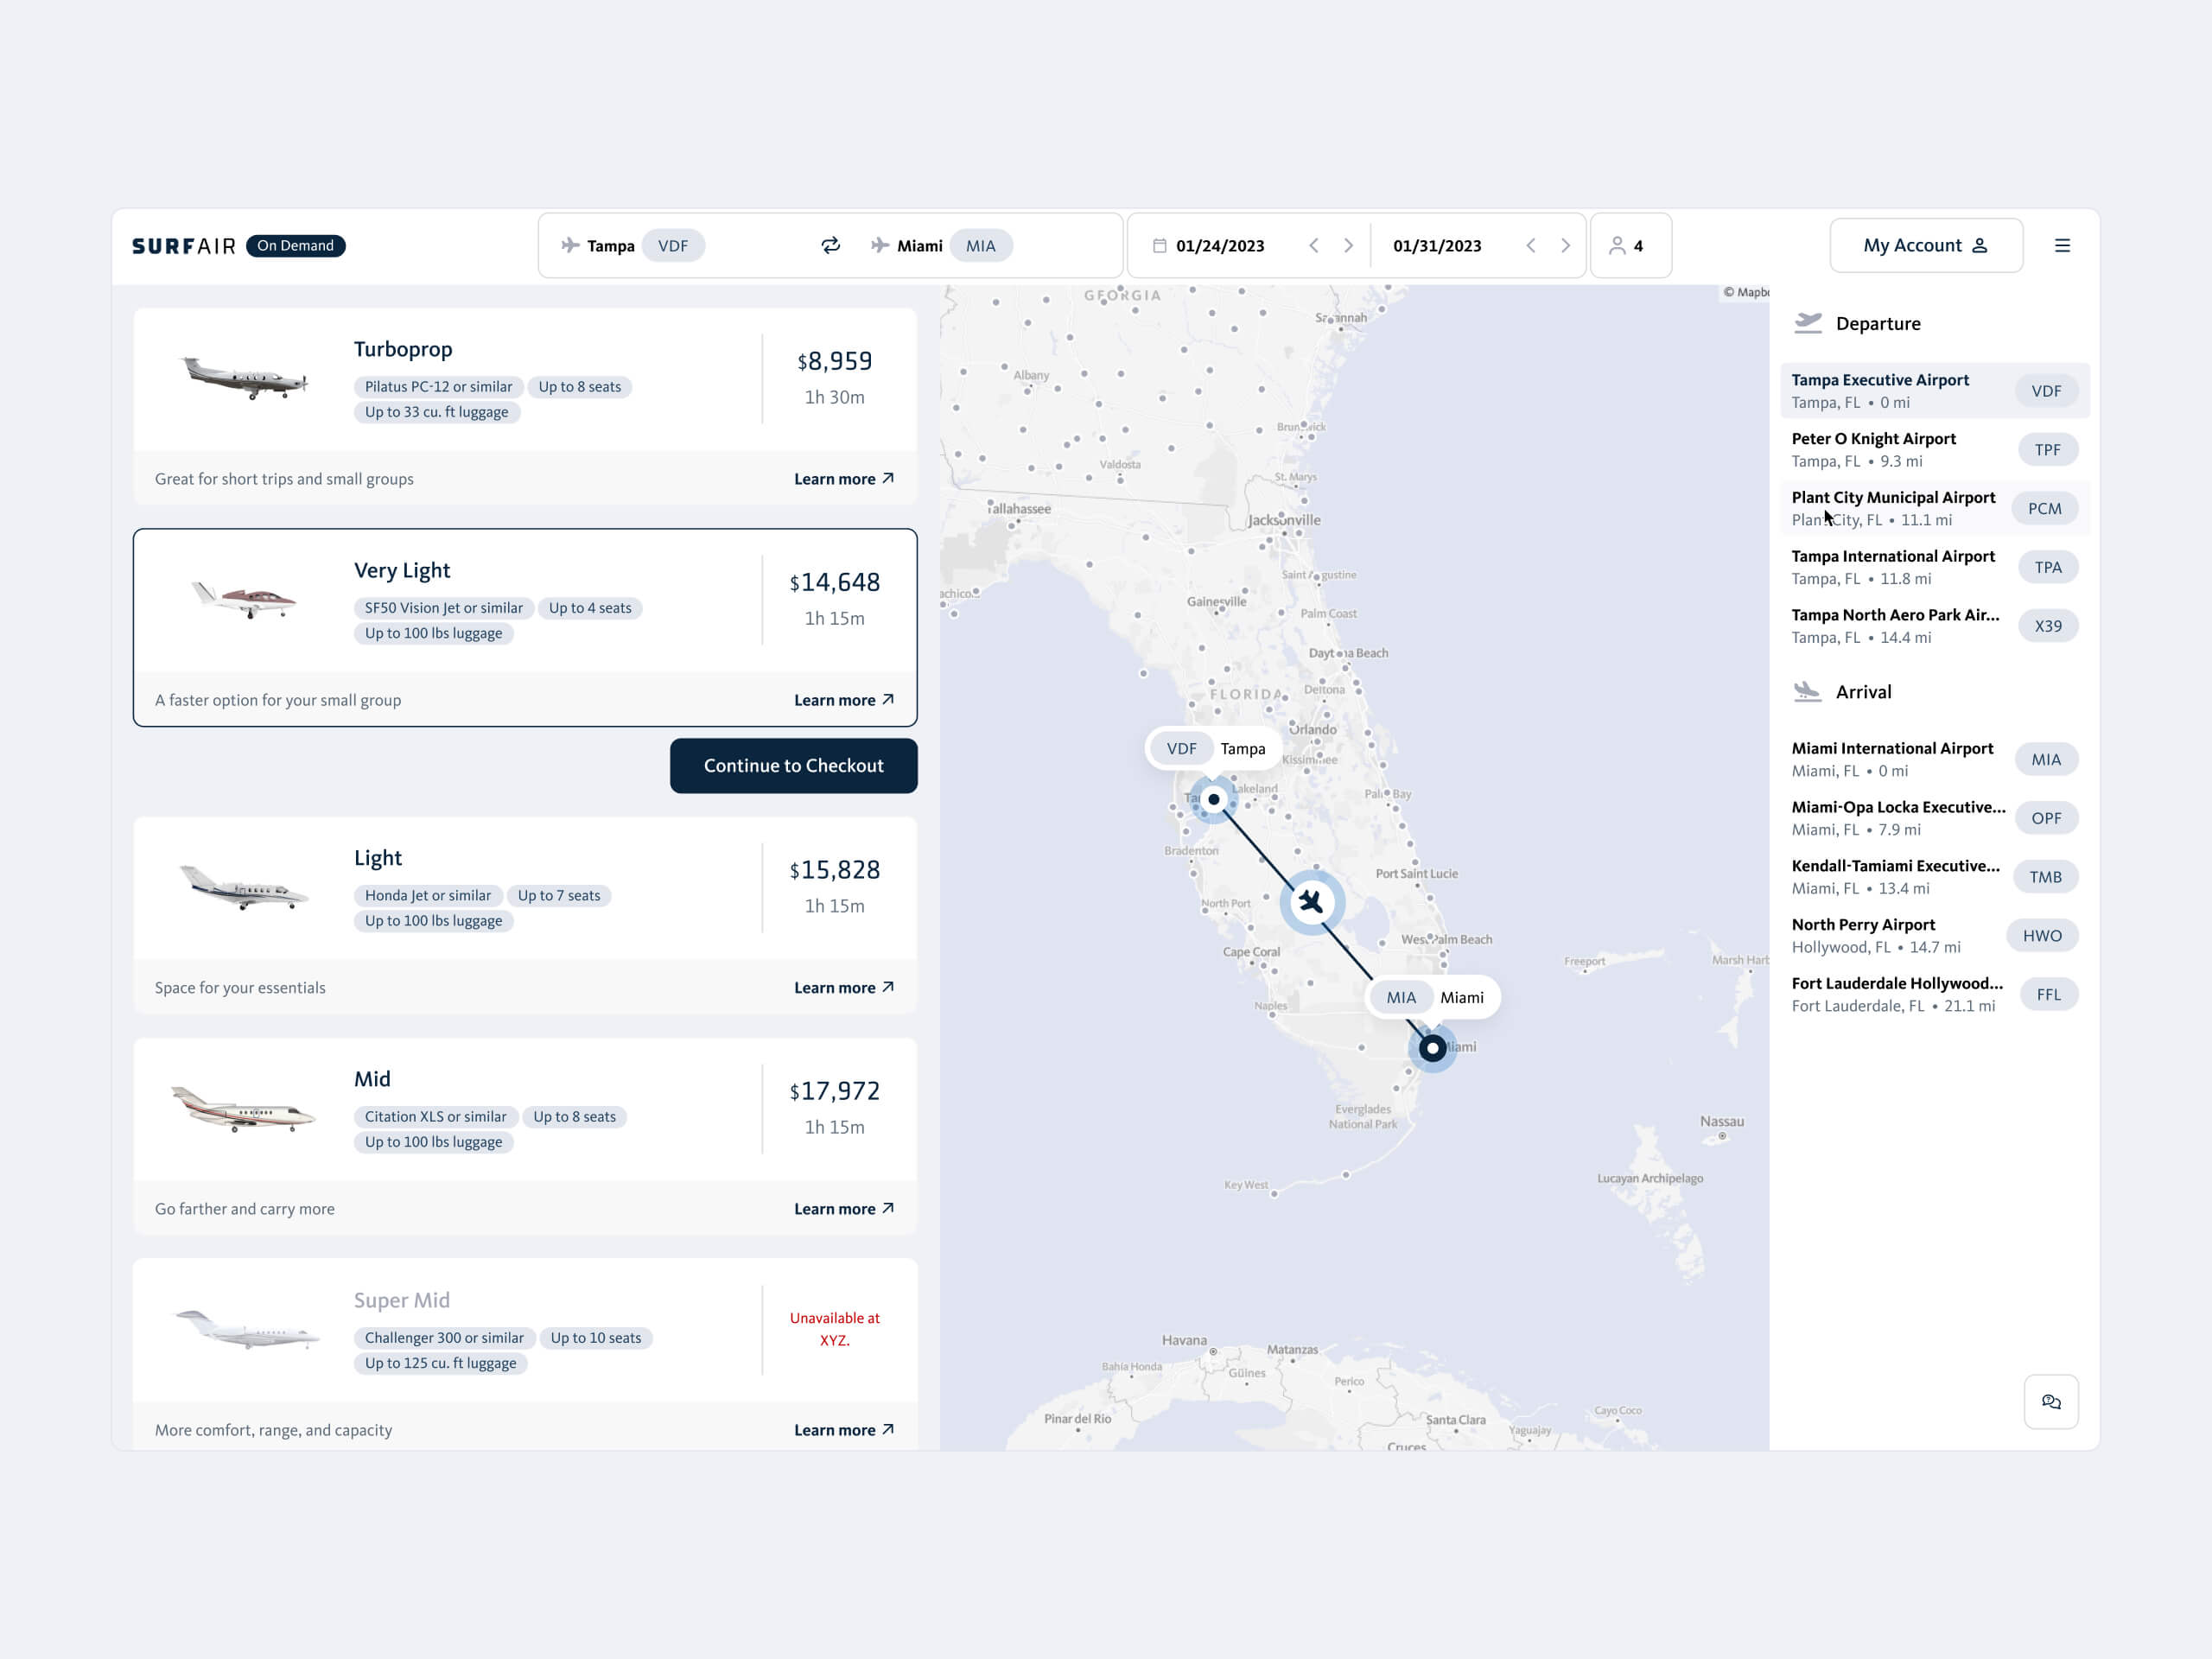
Task: Open Learn more for Very Light
Action: pyautogui.click(x=843, y=700)
